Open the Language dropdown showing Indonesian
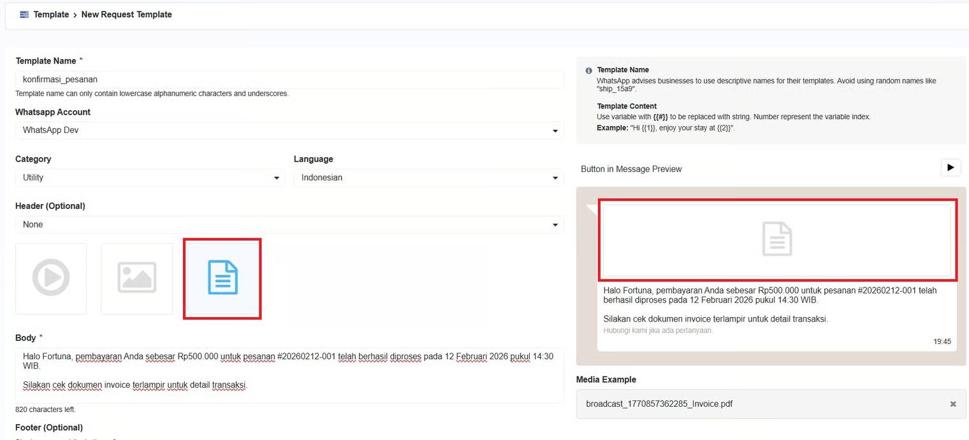This screenshot has height=440, width=969. coord(428,178)
